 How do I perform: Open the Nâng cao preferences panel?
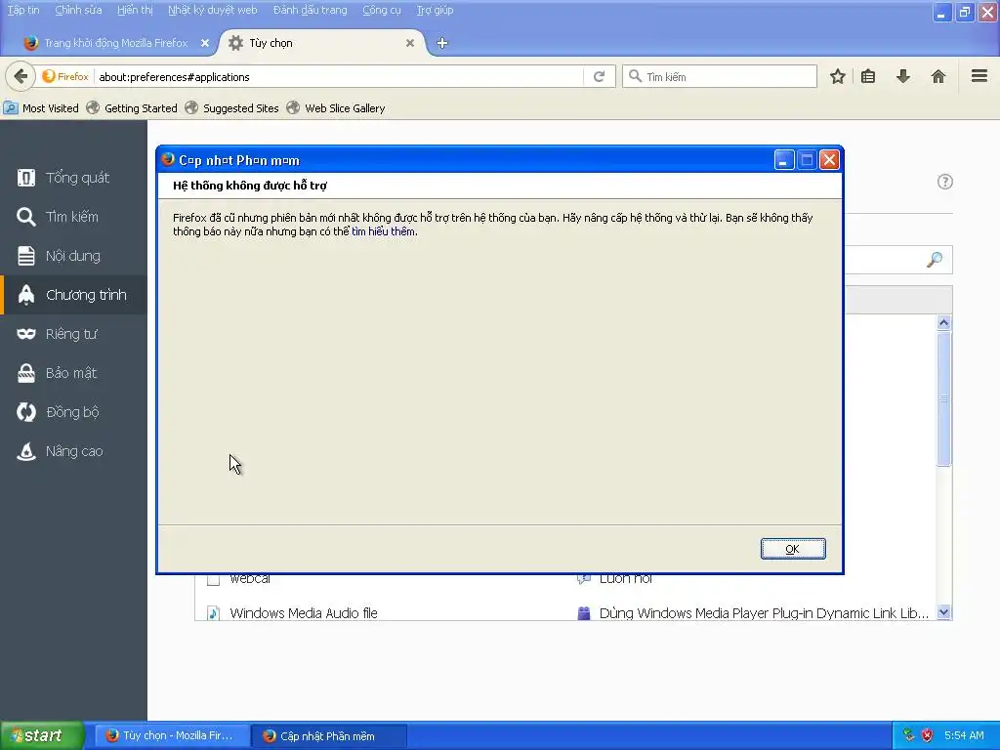[x=74, y=451]
